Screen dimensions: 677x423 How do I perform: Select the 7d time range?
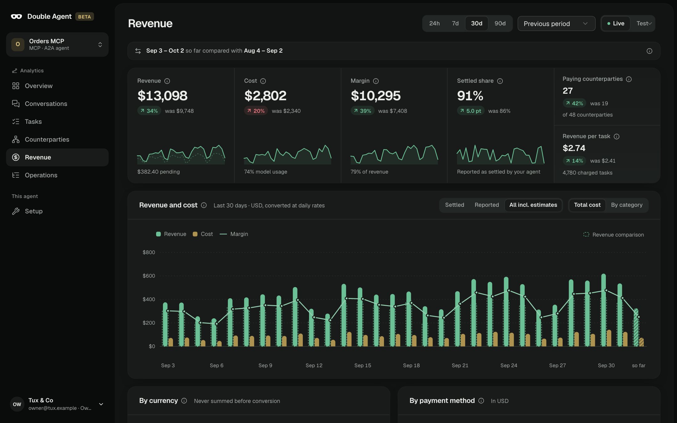(x=455, y=23)
